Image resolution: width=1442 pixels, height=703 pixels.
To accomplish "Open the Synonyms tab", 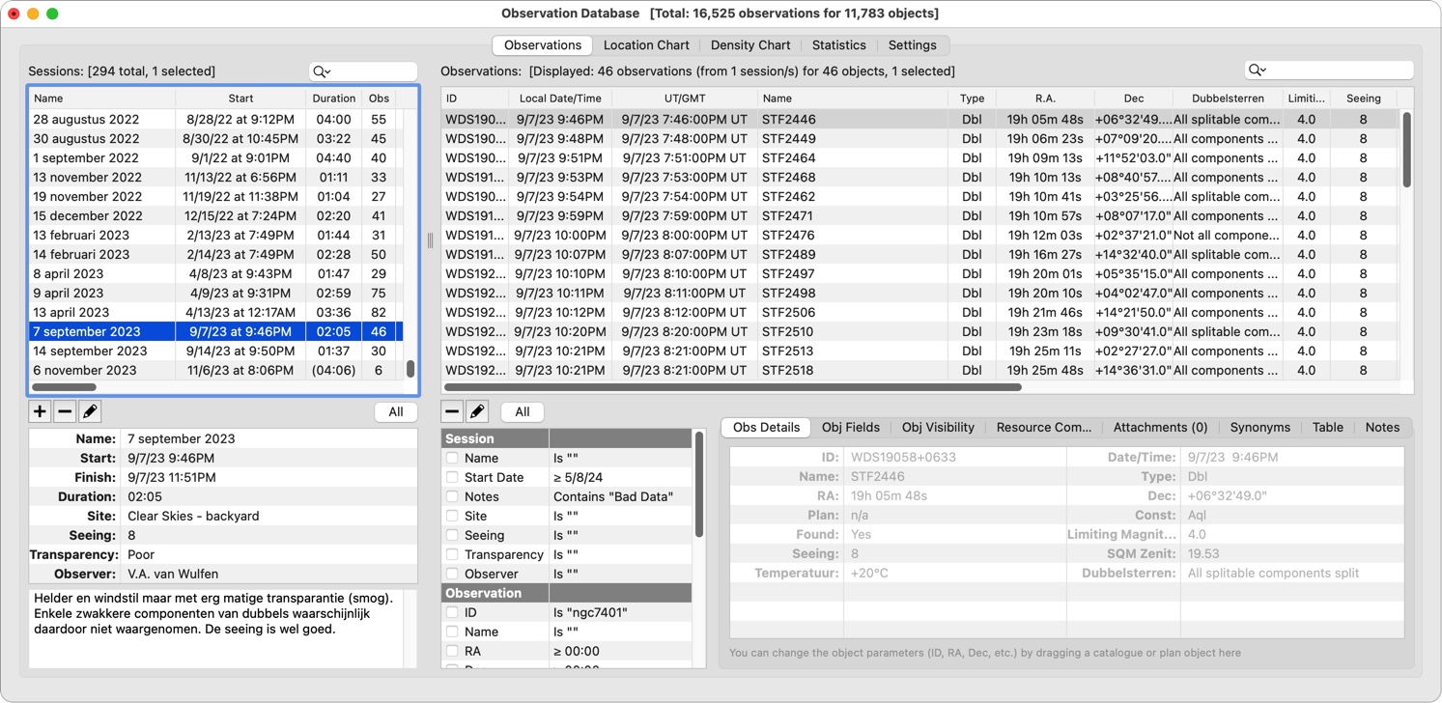I will click(1259, 427).
